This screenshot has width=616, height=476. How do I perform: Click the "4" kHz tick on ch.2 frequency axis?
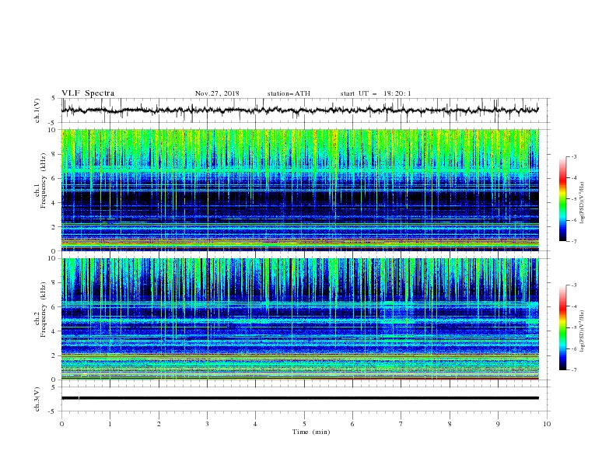[54, 331]
